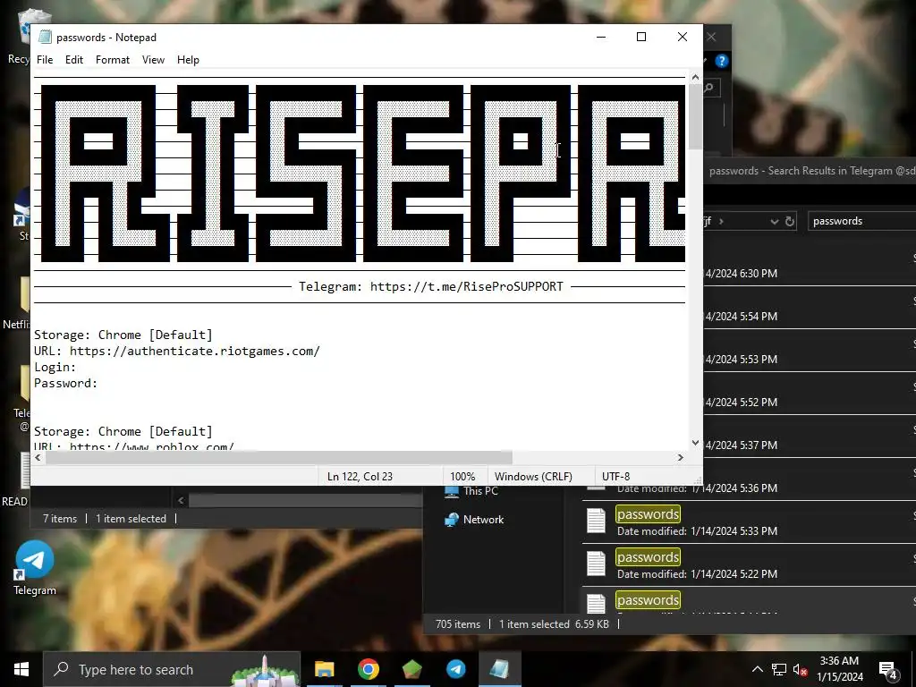Click the authenticate.riotgames.com URL line
This screenshot has height=687, width=916.
point(177,351)
